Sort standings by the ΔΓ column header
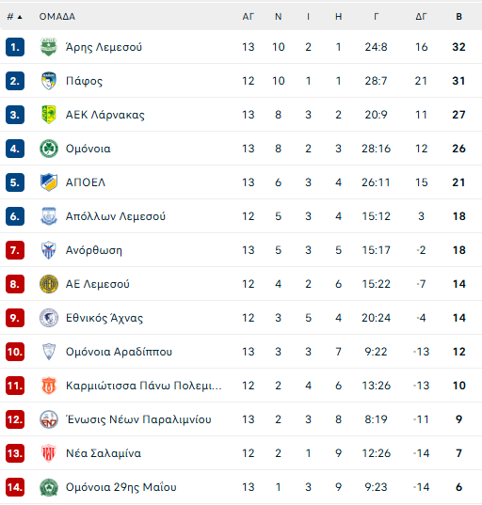Screen dimensions: 482x505 click(x=421, y=17)
